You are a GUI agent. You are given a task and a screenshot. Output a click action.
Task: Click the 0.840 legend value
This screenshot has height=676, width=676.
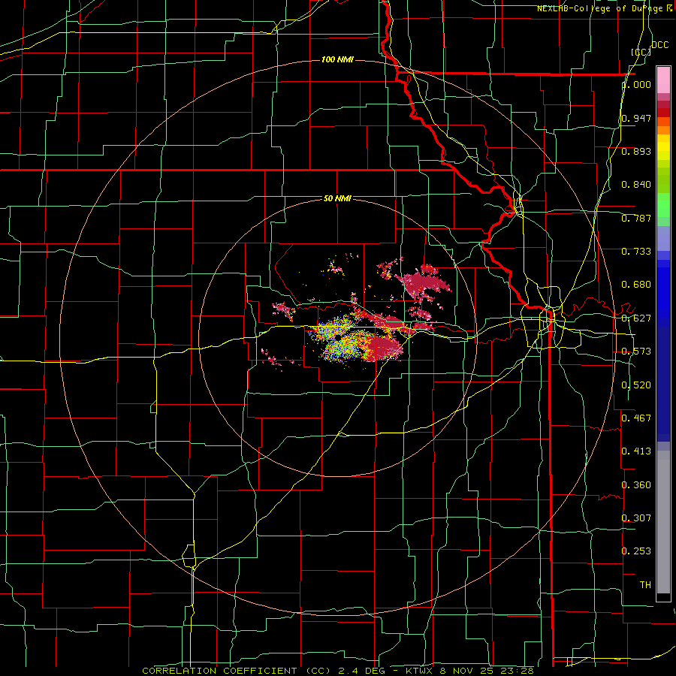(636, 185)
